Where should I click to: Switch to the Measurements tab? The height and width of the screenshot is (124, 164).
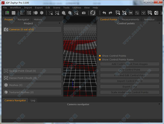pos(130,19)
